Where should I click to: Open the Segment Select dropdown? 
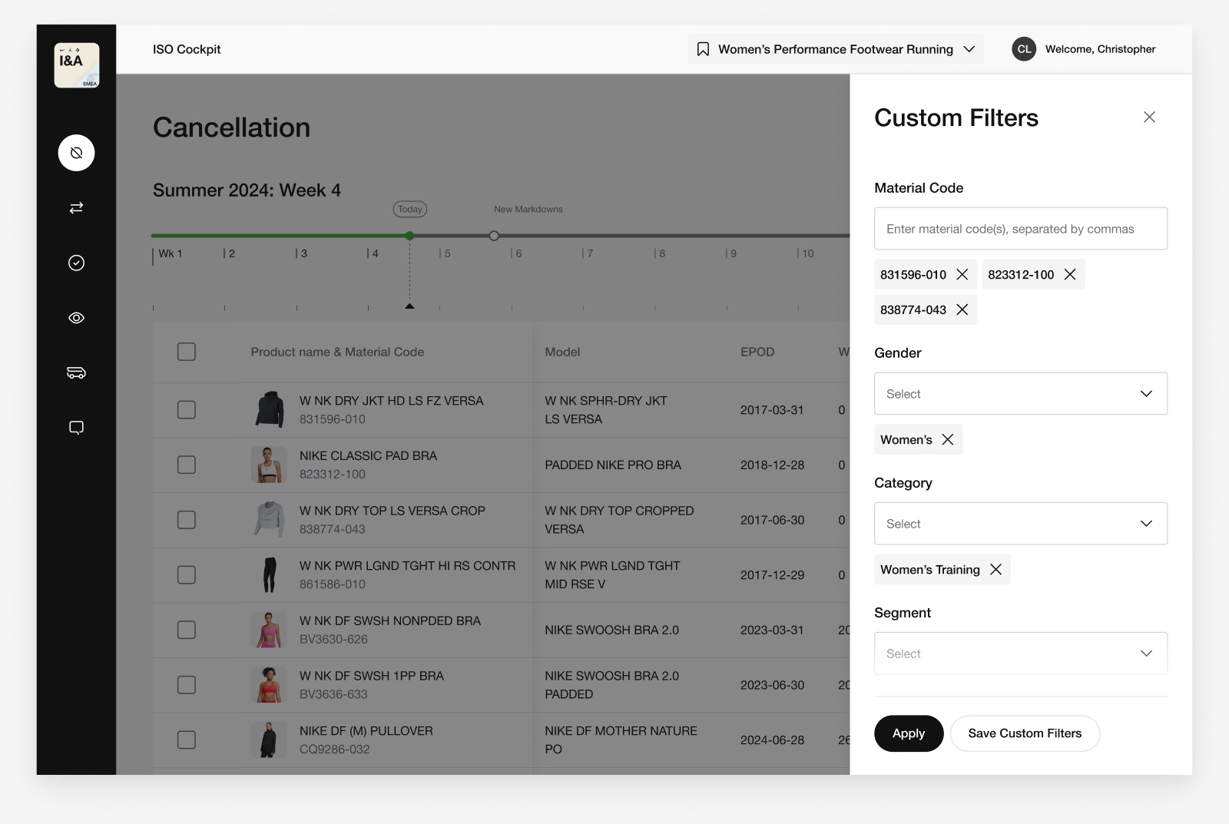1021,654
